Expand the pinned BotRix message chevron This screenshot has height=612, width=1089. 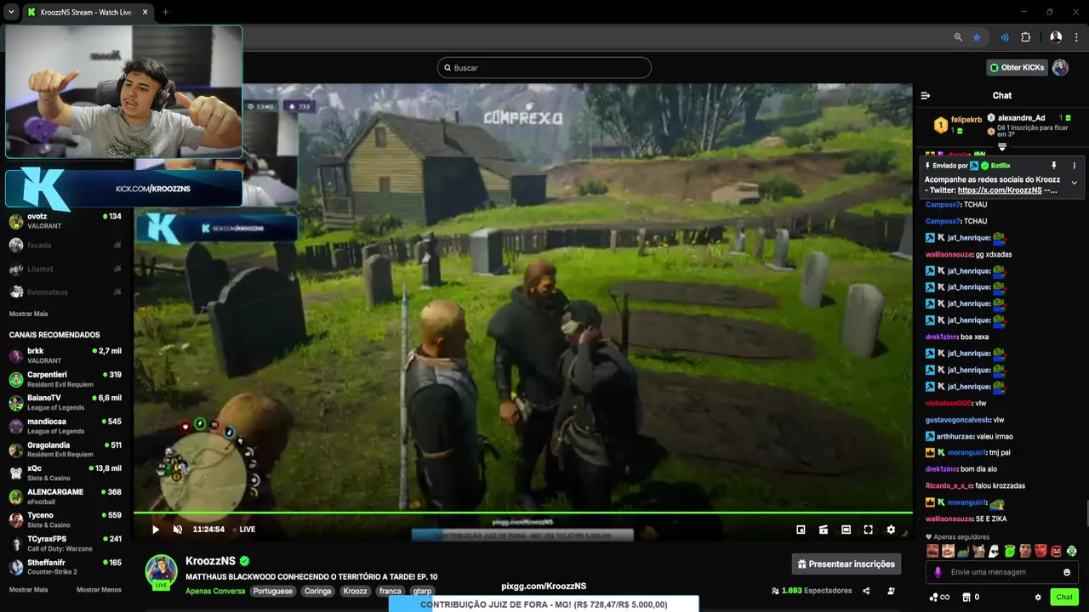click(x=1074, y=183)
